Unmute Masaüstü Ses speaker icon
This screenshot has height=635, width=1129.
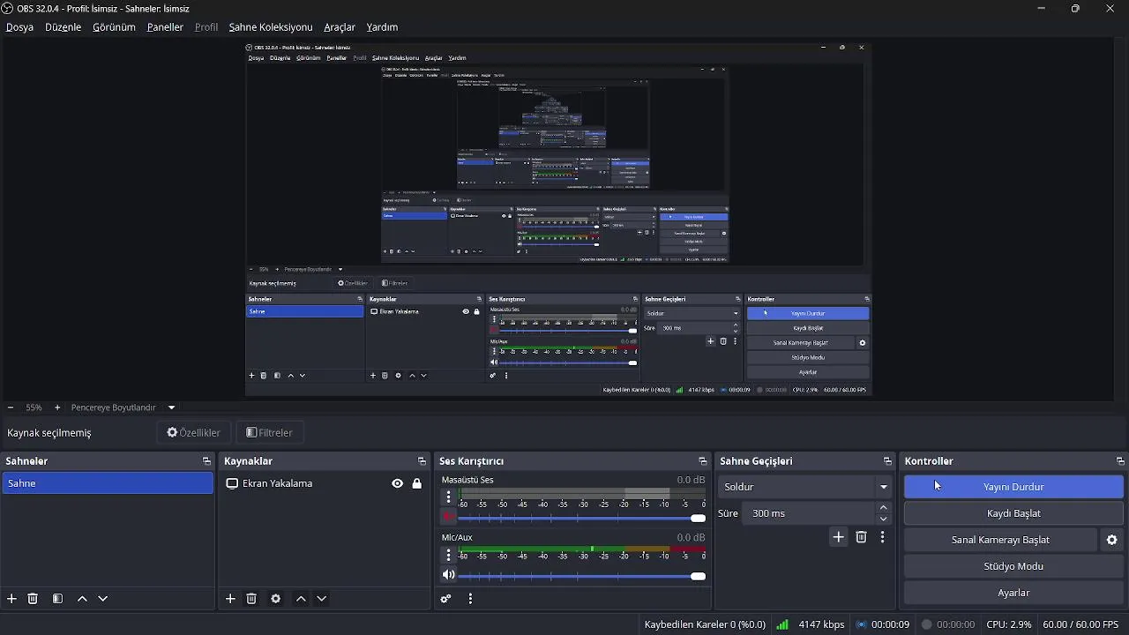coord(449,518)
